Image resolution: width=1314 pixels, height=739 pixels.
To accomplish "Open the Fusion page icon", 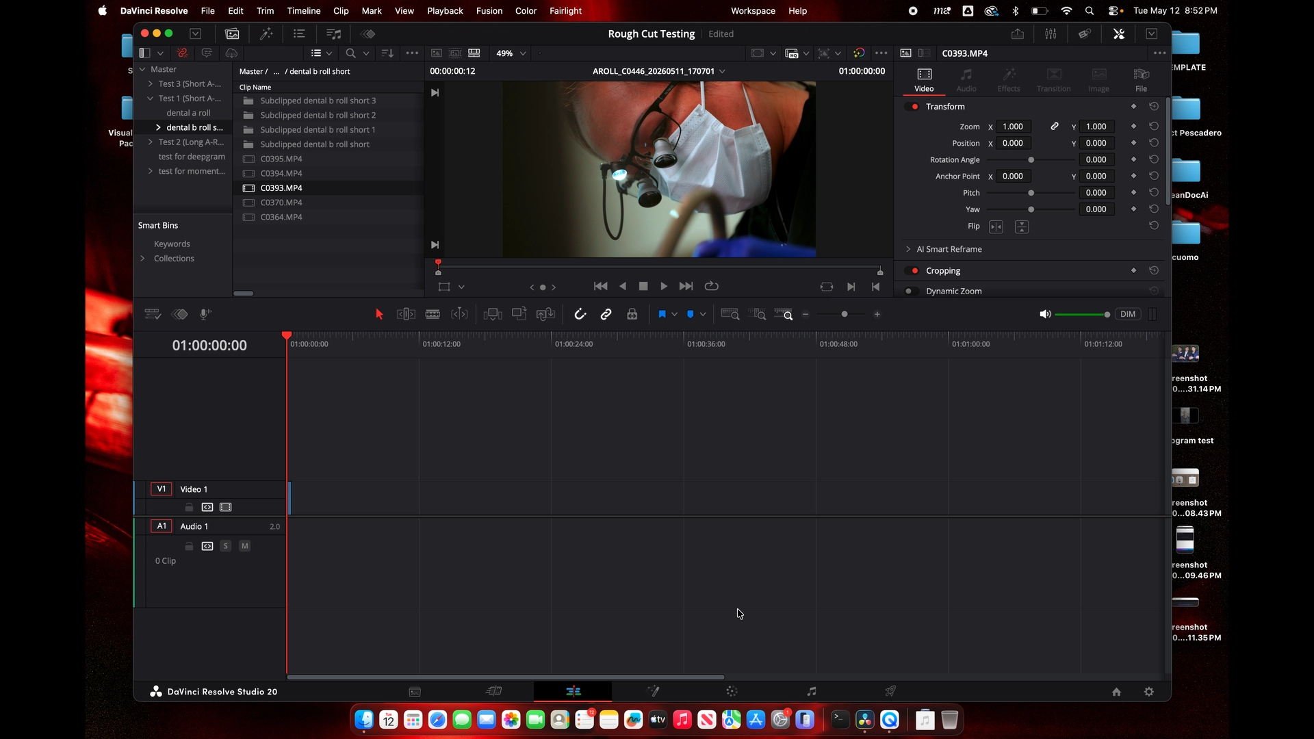I will pyautogui.click(x=652, y=691).
